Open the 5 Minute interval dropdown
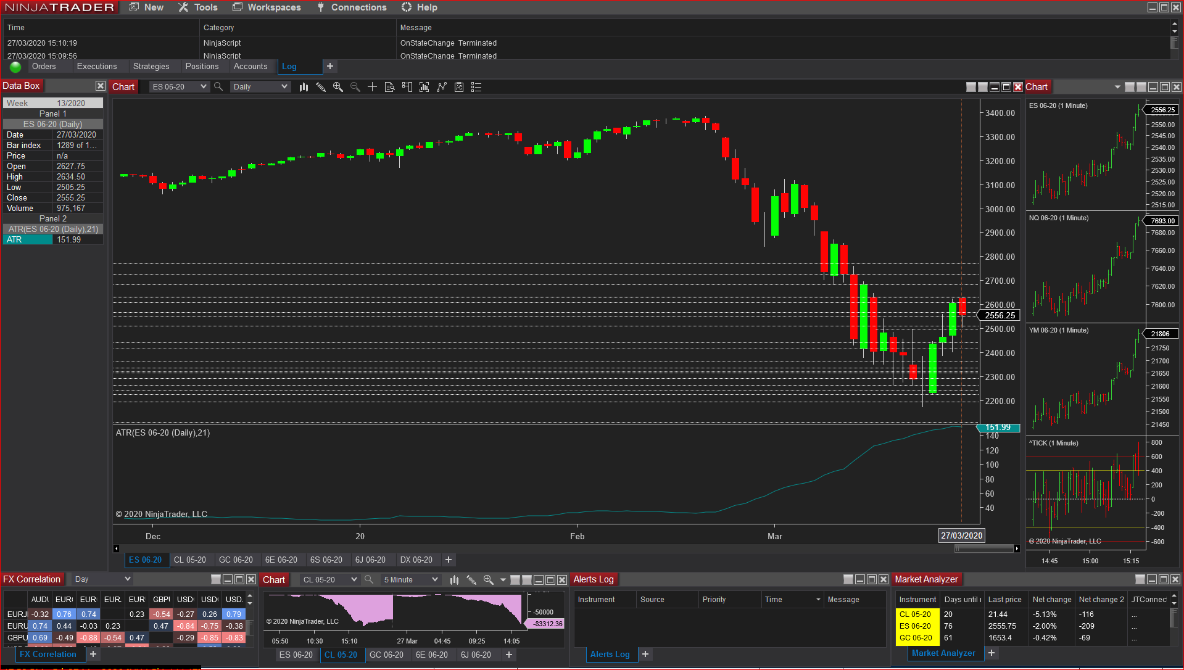Viewport: 1184px width, 670px height. (410, 580)
